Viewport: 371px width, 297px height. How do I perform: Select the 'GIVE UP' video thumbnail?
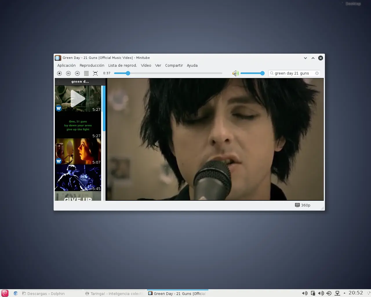78,196
